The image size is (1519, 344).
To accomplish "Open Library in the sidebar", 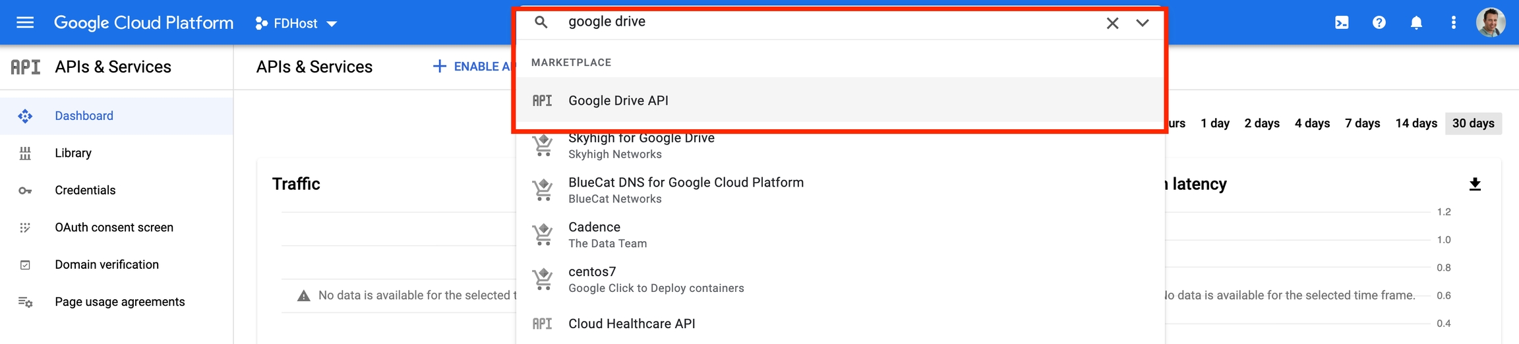I will [73, 153].
